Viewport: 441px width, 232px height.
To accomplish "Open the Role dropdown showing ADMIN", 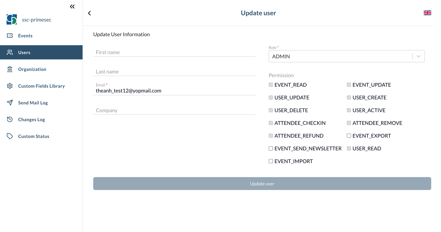I will click(x=340, y=56).
